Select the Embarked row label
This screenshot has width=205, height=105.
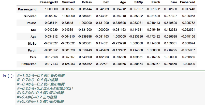click(x=29, y=64)
